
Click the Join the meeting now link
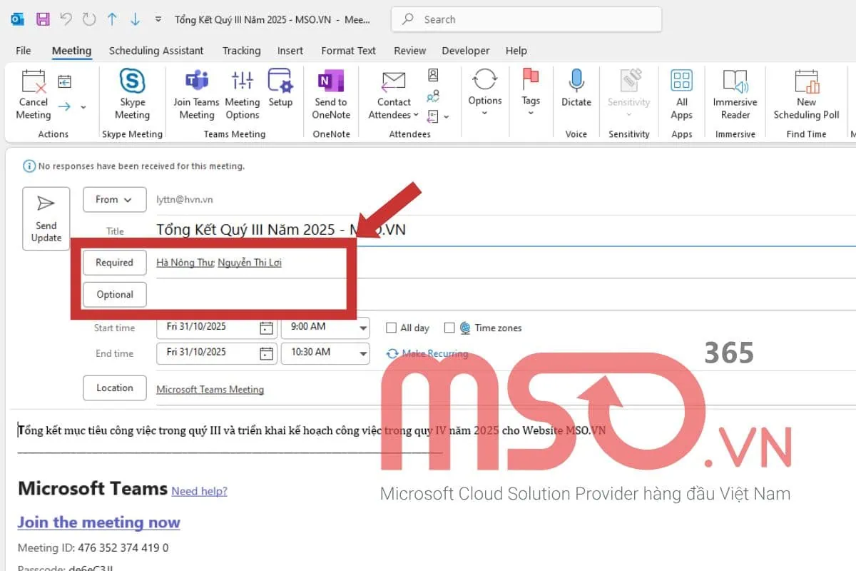(98, 522)
